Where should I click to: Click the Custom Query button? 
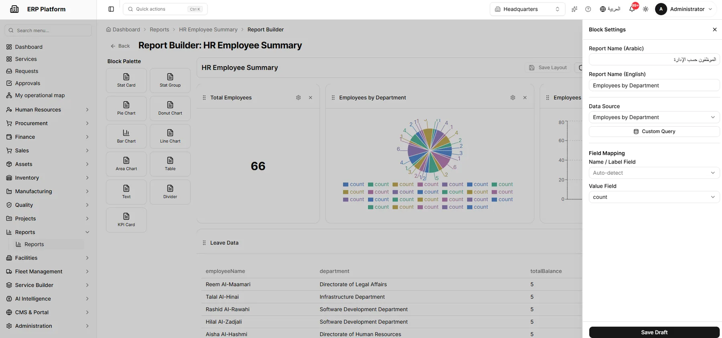tap(654, 132)
